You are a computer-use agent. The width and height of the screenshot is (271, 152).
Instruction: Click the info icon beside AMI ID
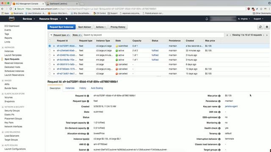[88, 144]
